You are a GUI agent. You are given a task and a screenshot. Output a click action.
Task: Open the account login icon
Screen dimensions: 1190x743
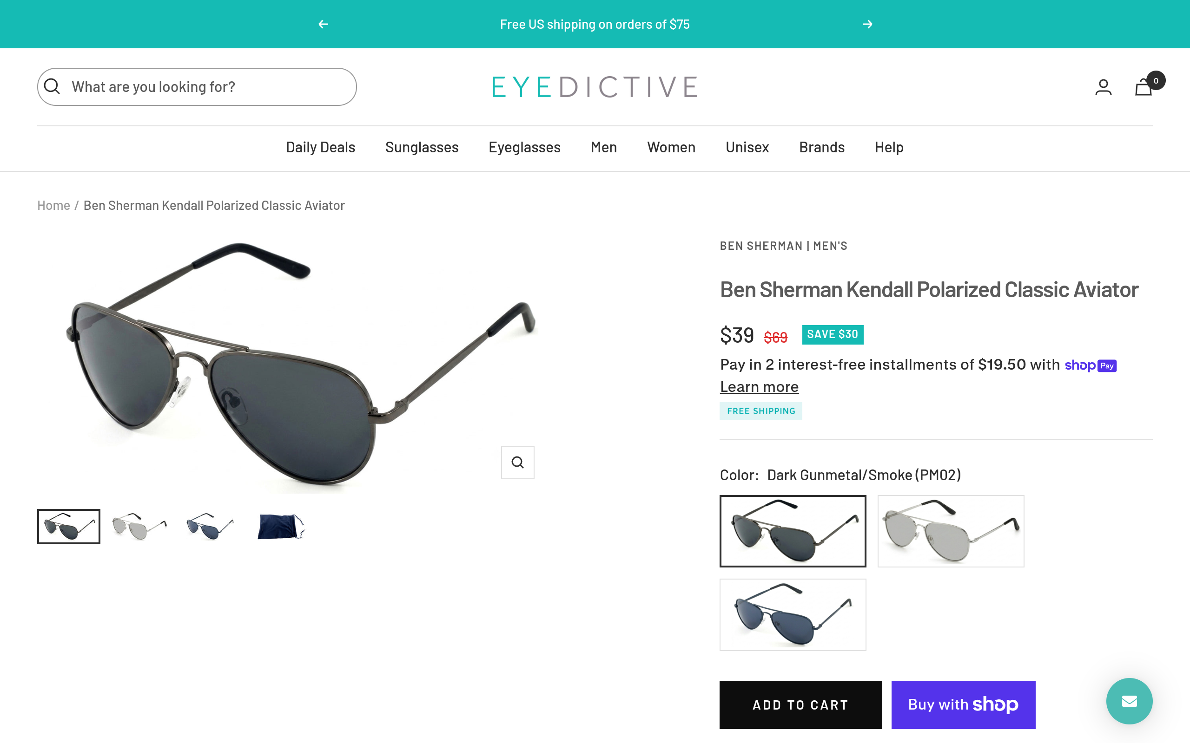tap(1103, 87)
